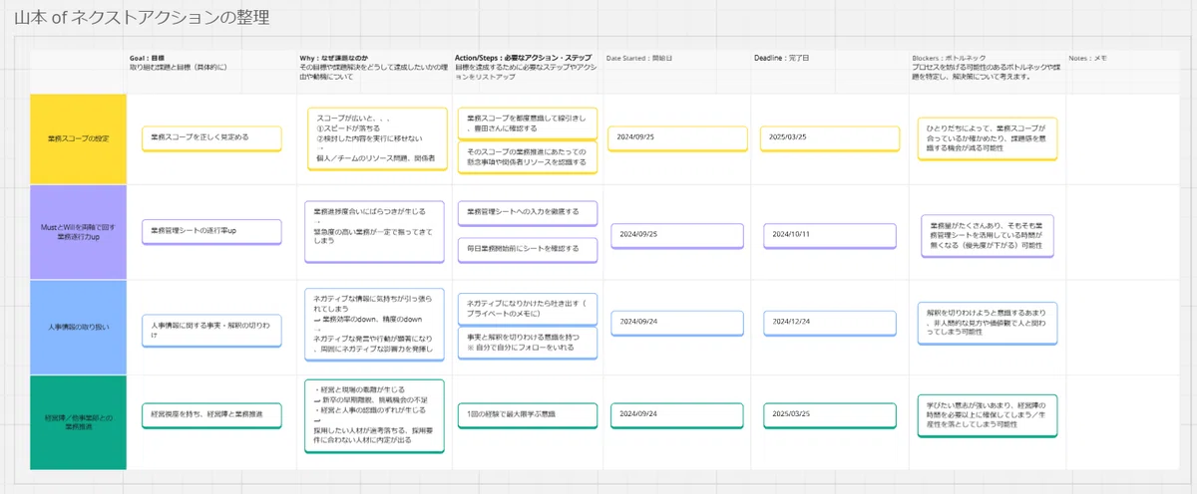1197x494 pixels.
Task: Select the card そのスコープの業務推進にあたっての懸念事項
Action: click(528, 155)
